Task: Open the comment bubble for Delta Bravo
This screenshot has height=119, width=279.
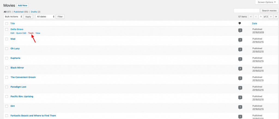Action: tap(240, 31)
